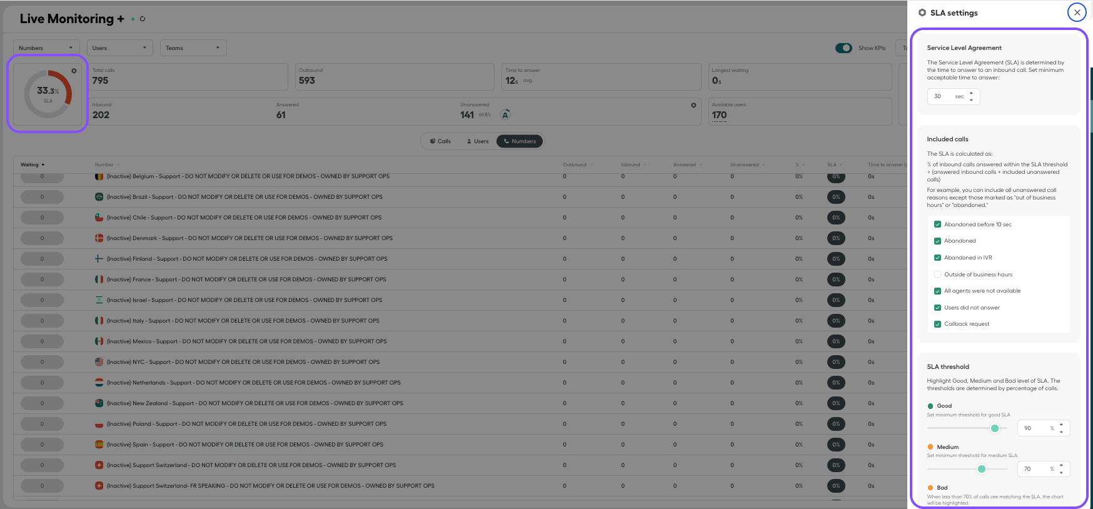Click the Live Monitoring + title
The height and width of the screenshot is (509, 1093).
pyautogui.click(x=72, y=19)
